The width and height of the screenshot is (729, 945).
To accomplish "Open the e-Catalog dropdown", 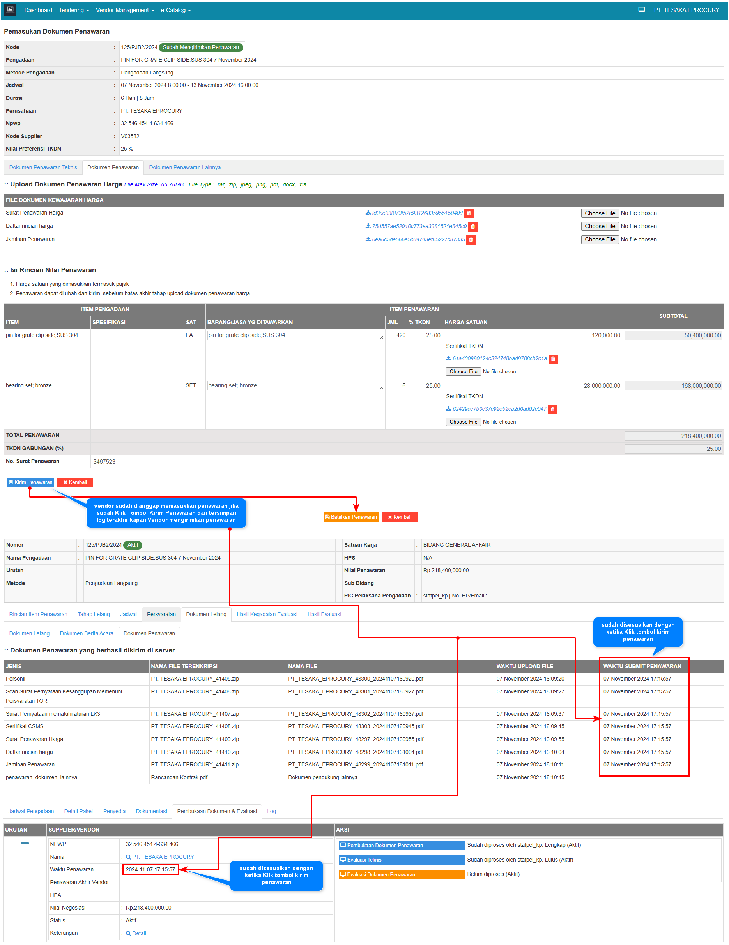I will 175,10.
